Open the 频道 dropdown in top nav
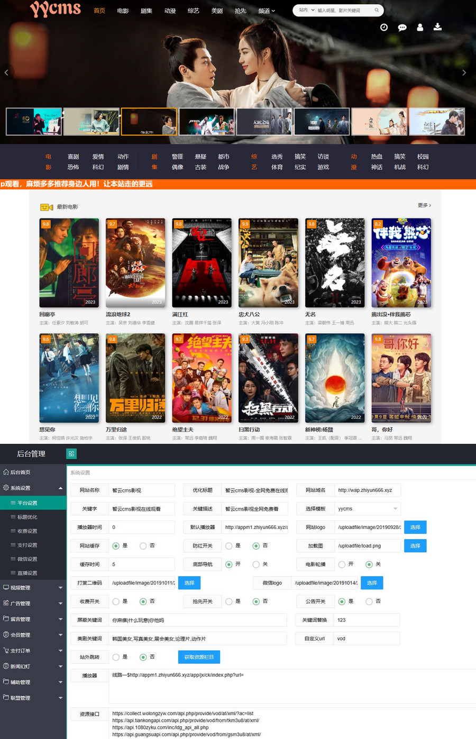The height and width of the screenshot is (739, 476). pos(266,11)
